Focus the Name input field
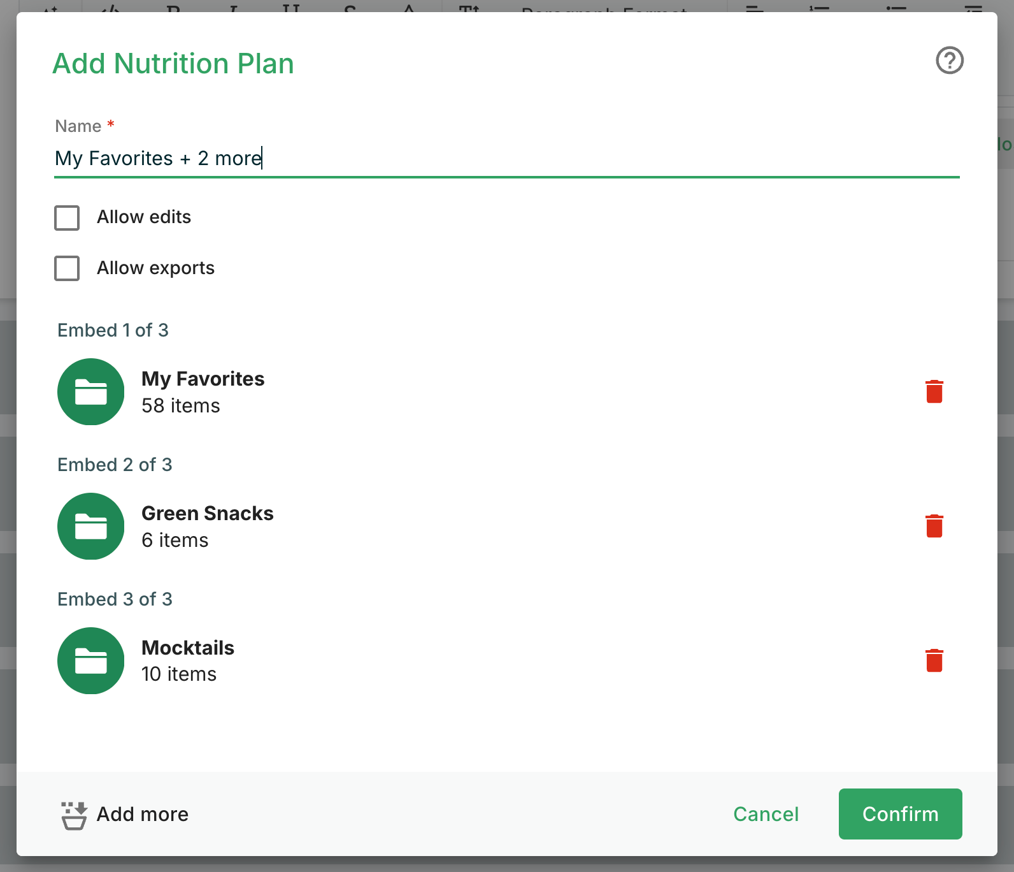The image size is (1014, 872). pos(507,158)
